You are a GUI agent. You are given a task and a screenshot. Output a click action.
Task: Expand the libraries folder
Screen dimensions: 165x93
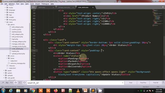click(5, 12)
